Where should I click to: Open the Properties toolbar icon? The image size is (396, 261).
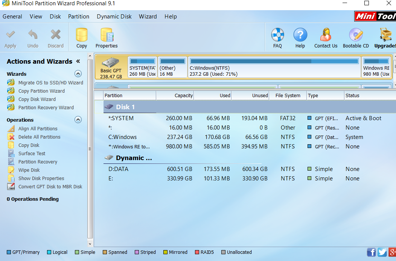[x=107, y=35]
